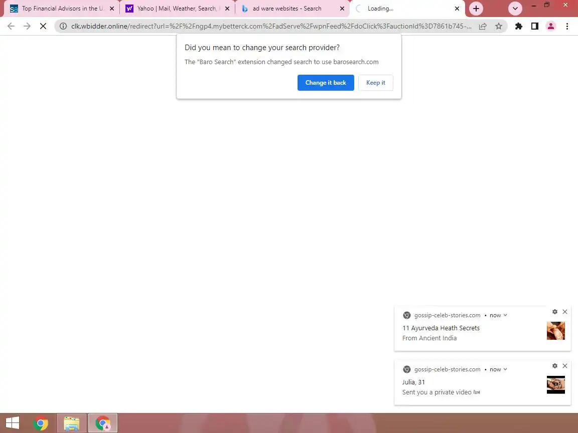Click gossip-celeb-stories.com in Ayurveda notification
The image size is (578, 433).
447,315
